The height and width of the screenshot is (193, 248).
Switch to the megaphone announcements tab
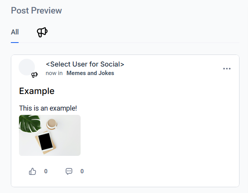(42, 32)
